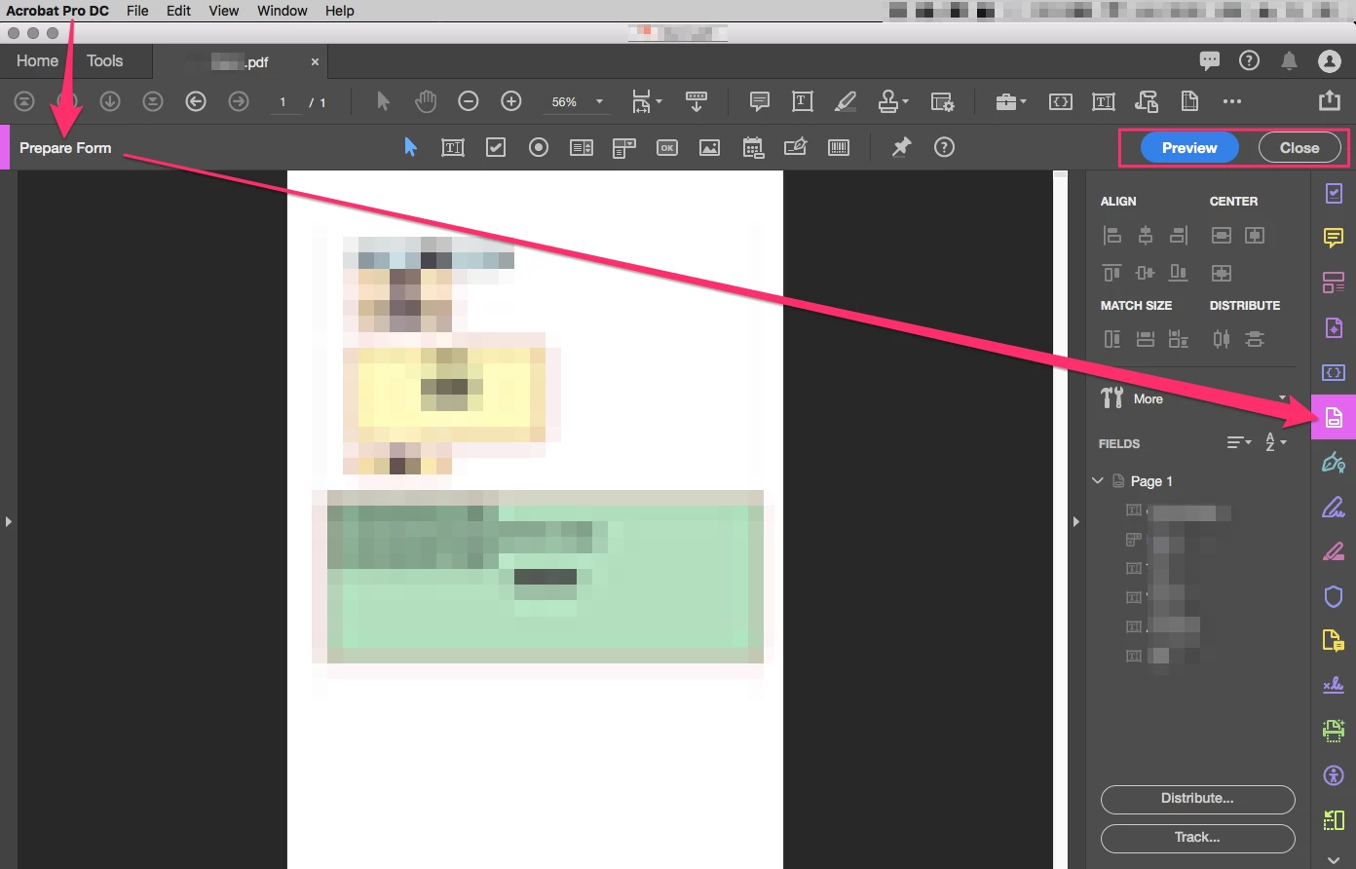This screenshot has width=1356, height=869.
Task: Zoom in with the plus icon
Action: click(x=511, y=101)
